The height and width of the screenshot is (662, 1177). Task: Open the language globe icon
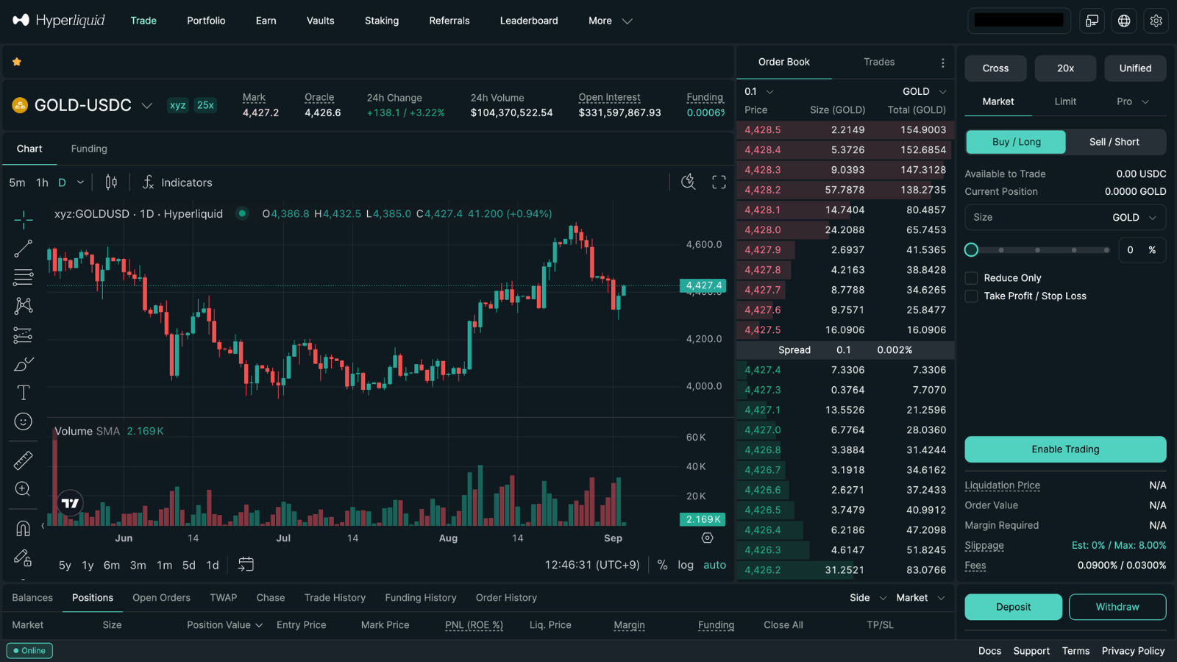(x=1124, y=21)
